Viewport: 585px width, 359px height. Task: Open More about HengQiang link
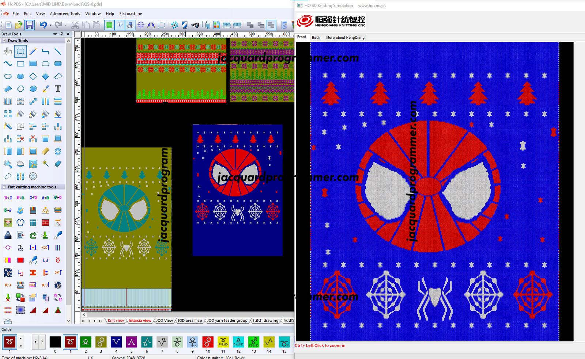pyautogui.click(x=345, y=38)
